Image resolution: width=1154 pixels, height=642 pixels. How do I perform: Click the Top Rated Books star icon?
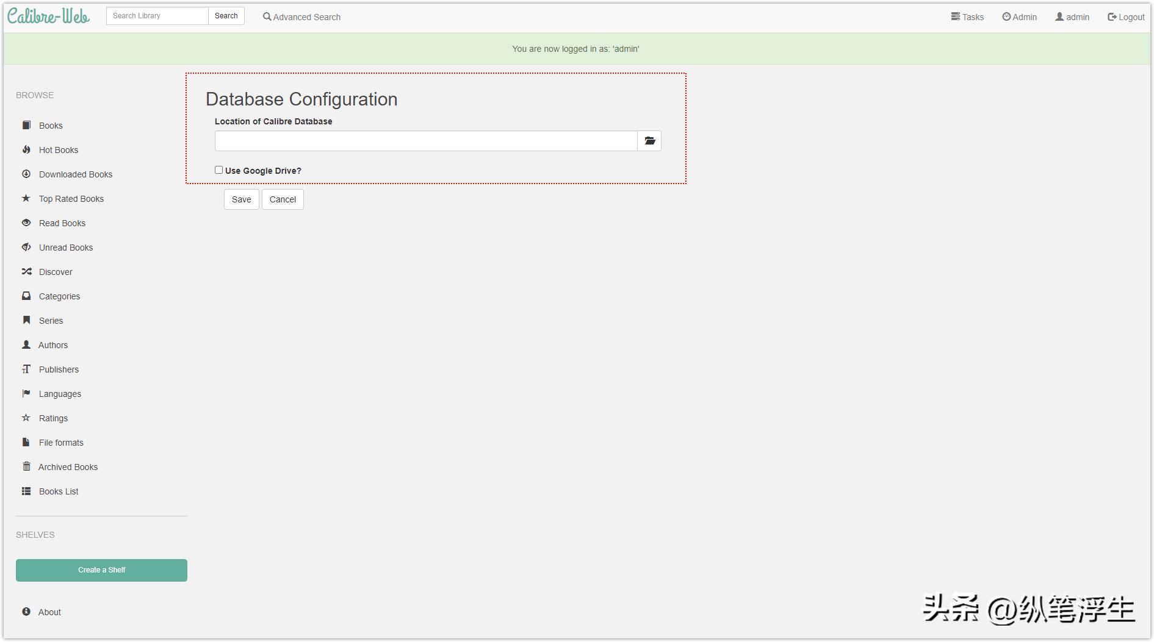coord(26,198)
